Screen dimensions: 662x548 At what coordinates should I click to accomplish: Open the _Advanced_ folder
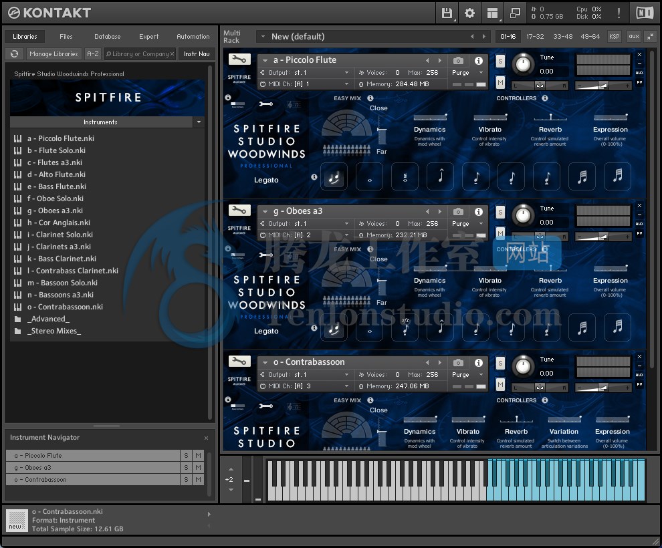click(x=48, y=319)
